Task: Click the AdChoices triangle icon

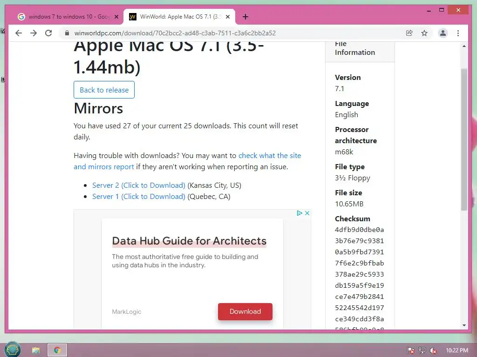Action: [300, 213]
